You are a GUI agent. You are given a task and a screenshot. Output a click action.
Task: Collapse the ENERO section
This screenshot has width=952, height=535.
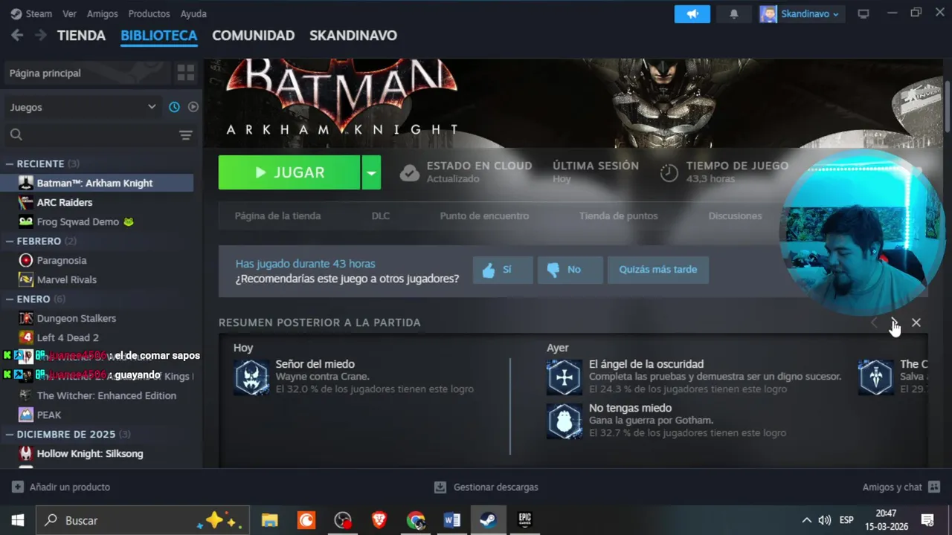pyautogui.click(x=36, y=299)
